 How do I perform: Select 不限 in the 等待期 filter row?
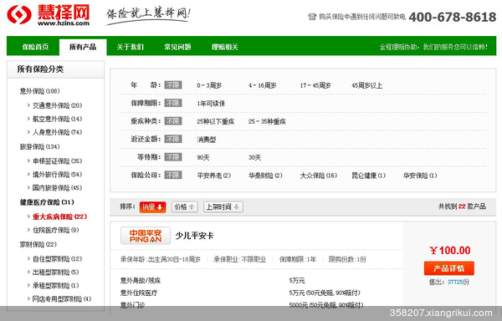point(173,157)
